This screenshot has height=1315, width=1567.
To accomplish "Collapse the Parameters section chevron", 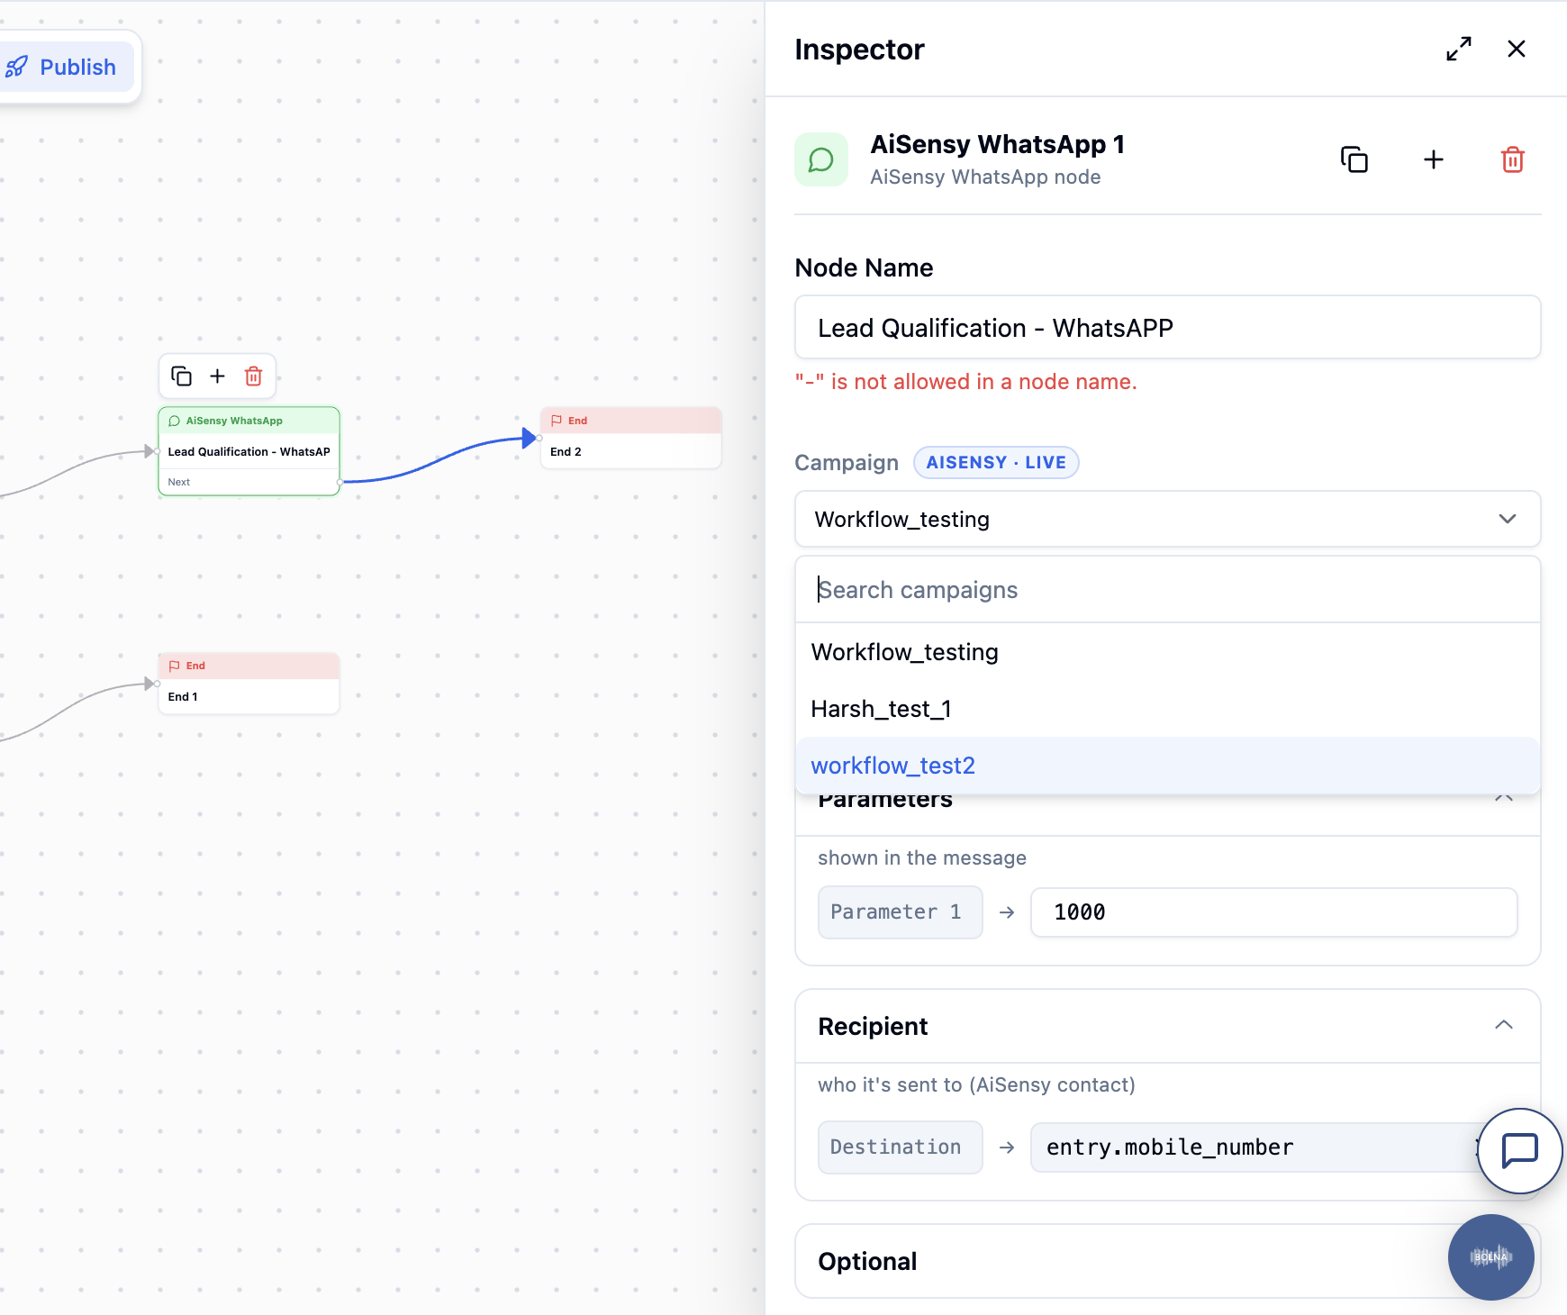I will click(1503, 799).
